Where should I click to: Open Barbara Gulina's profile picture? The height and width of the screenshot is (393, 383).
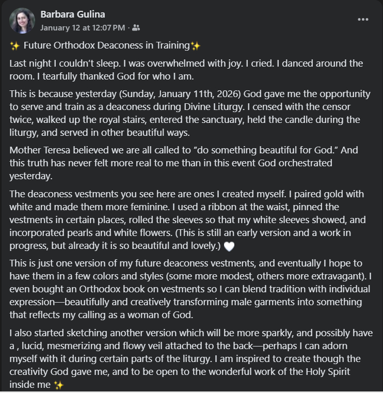[x=22, y=21]
